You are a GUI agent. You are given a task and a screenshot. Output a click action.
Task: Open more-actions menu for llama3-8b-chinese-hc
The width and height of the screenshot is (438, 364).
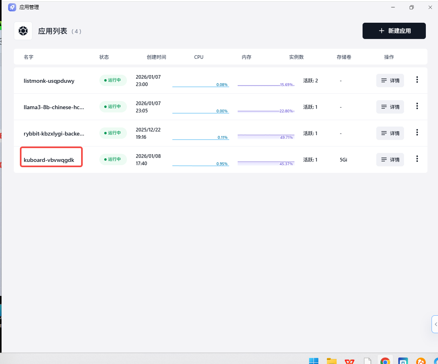pos(417,106)
